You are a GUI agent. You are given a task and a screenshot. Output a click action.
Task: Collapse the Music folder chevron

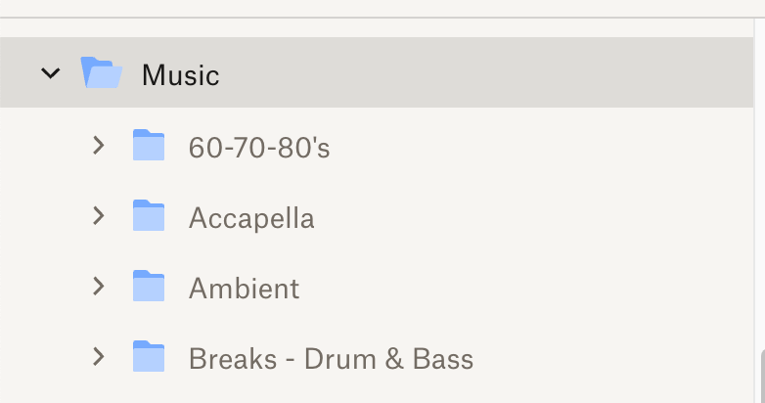pos(51,73)
